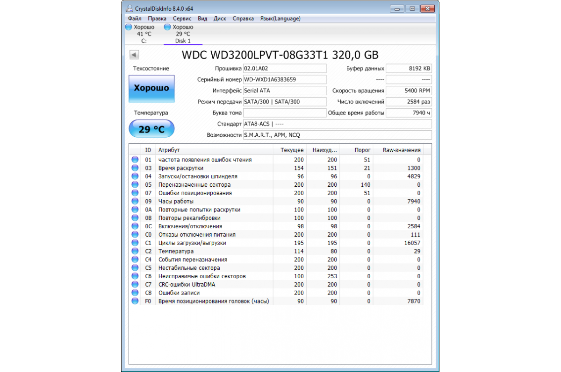Click the Хорошо health status button
This screenshot has width=561, height=372.
pyautogui.click(x=151, y=88)
